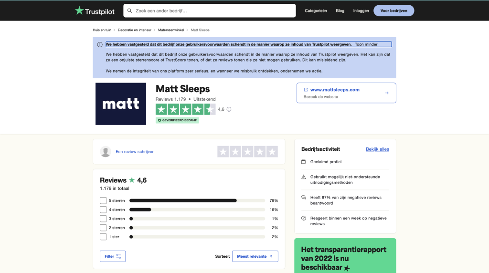Click the Geverifieerd bedrijf badge

pyautogui.click(x=177, y=120)
